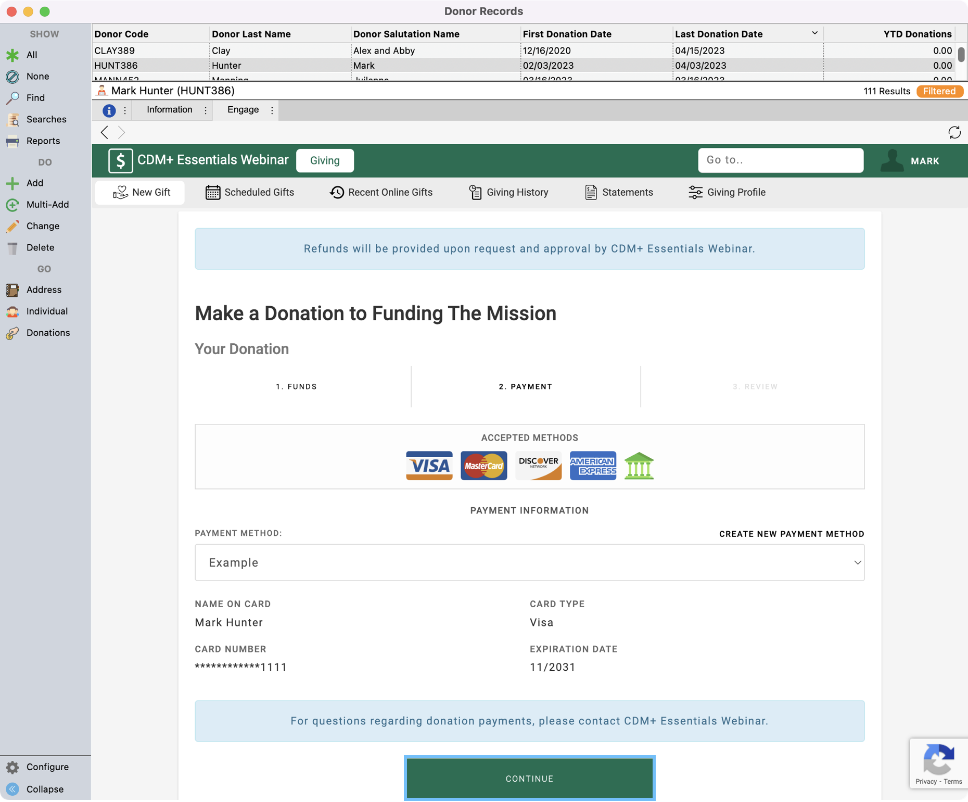Click the dollar sign logo icon
Viewport: 968px width, 802px height.
point(120,160)
